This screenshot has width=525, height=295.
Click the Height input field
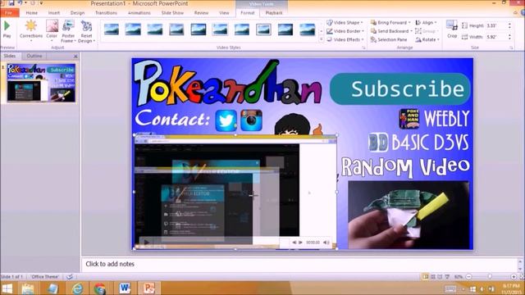point(496,25)
